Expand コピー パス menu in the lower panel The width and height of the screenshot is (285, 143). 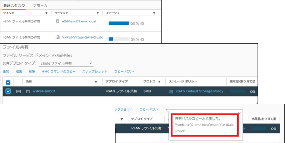(x=149, y=109)
